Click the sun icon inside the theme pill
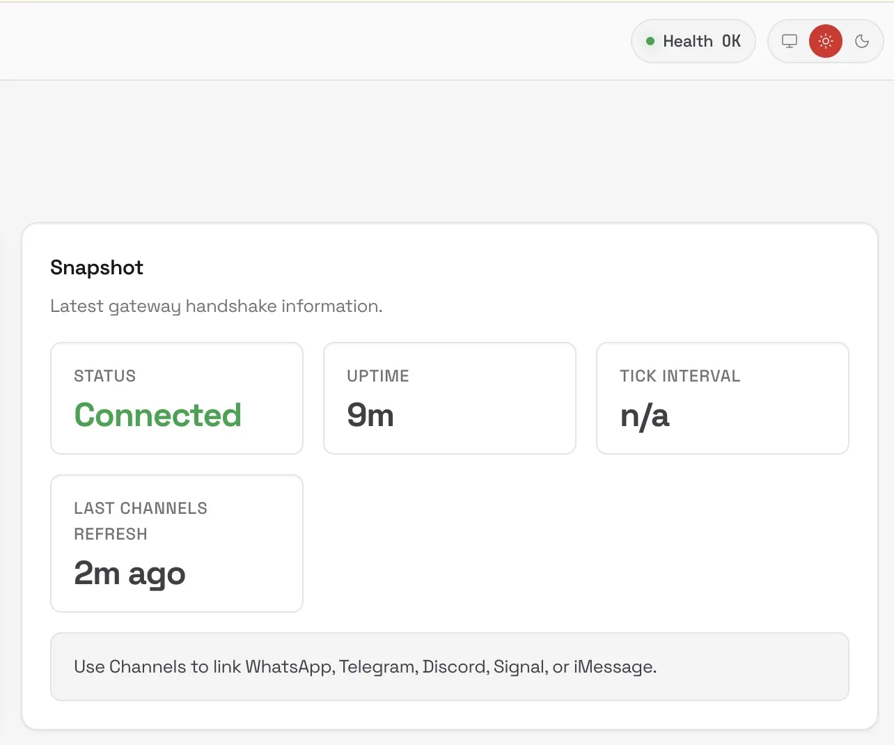The height and width of the screenshot is (745, 894). tap(825, 41)
